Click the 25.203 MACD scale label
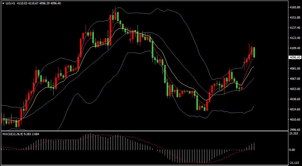The width and height of the screenshot is (302, 166). coord(294,133)
